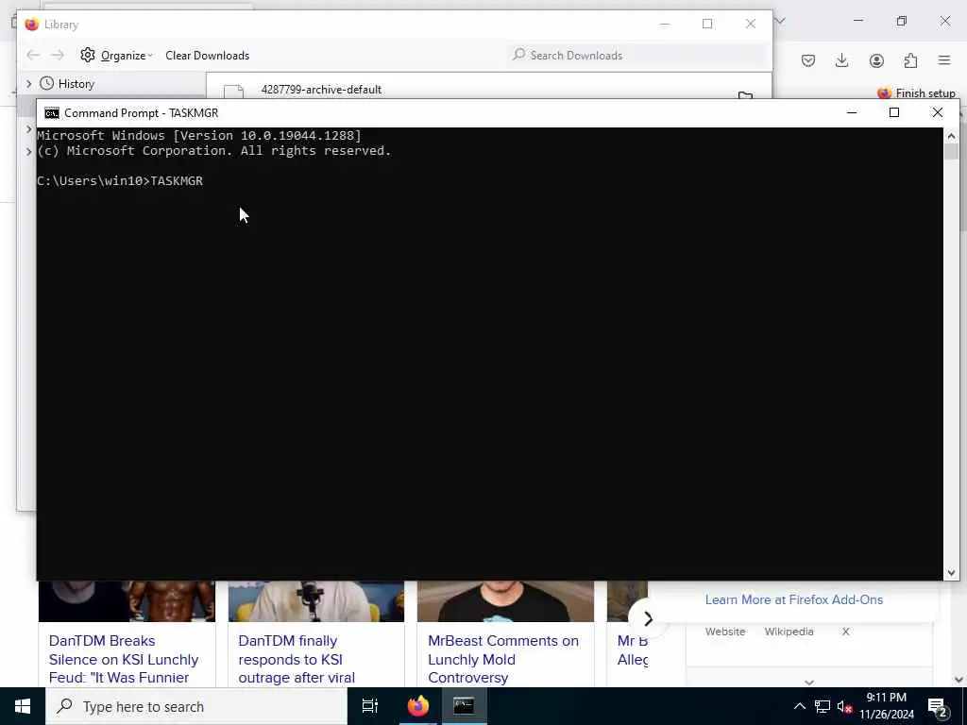Click the MrBeast article thumbnail image

click(x=506, y=601)
